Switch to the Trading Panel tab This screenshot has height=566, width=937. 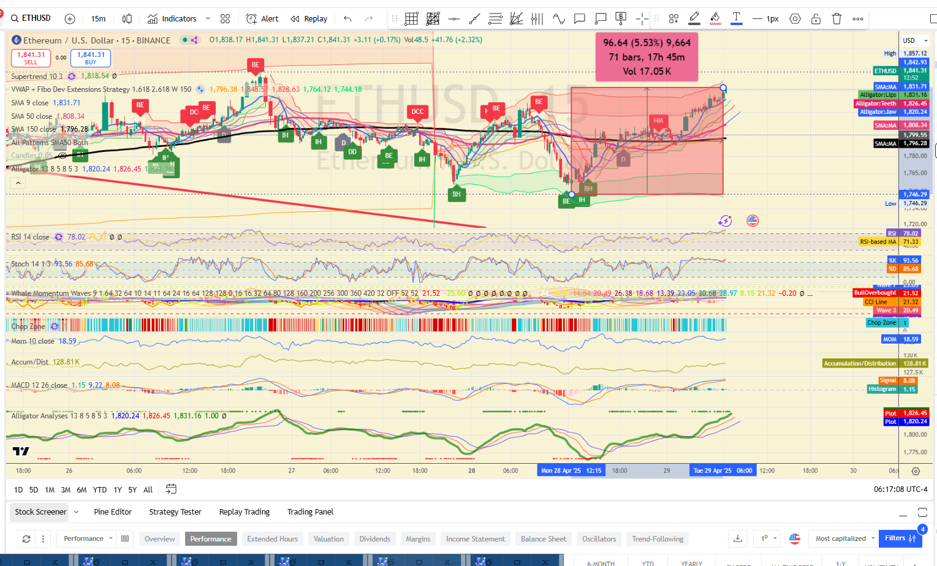click(x=310, y=512)
